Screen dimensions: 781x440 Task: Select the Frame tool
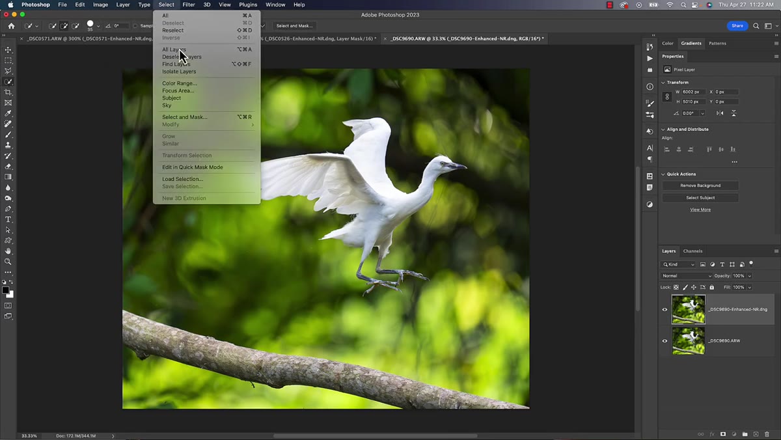(8, 103)
